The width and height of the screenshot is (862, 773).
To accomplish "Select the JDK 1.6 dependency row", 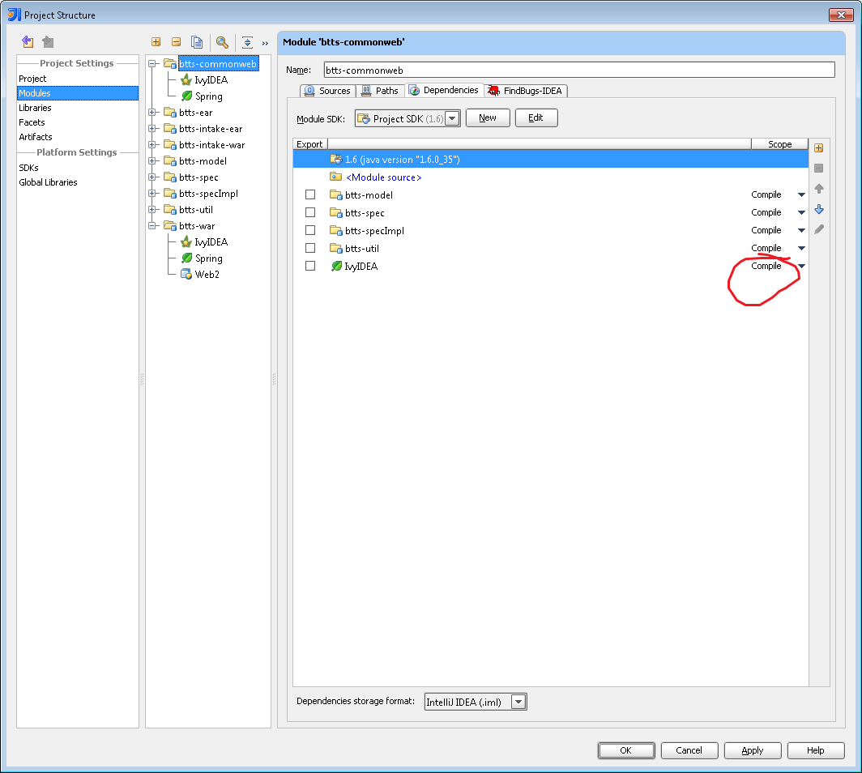I will point(550,160).
